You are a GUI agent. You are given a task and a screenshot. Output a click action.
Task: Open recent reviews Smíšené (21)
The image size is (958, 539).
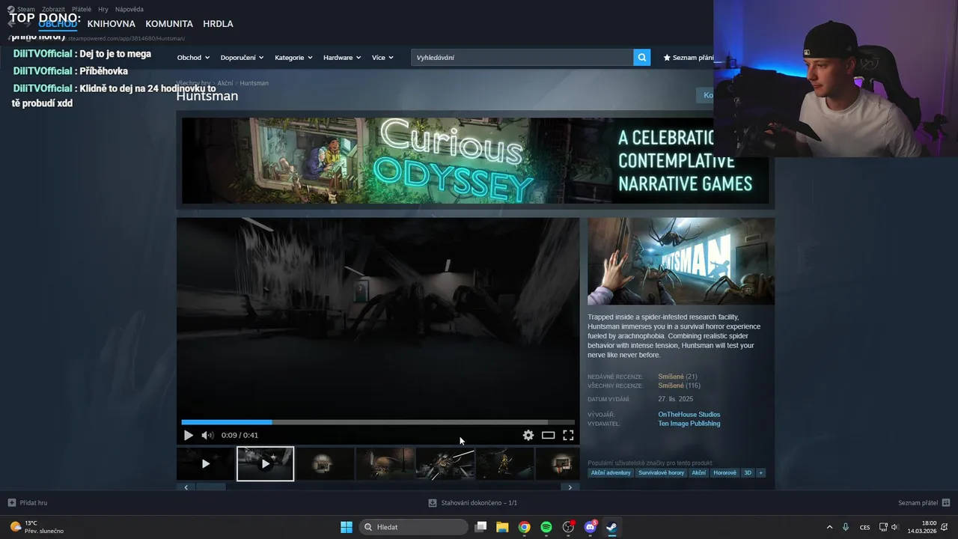[x=677, y=377]
